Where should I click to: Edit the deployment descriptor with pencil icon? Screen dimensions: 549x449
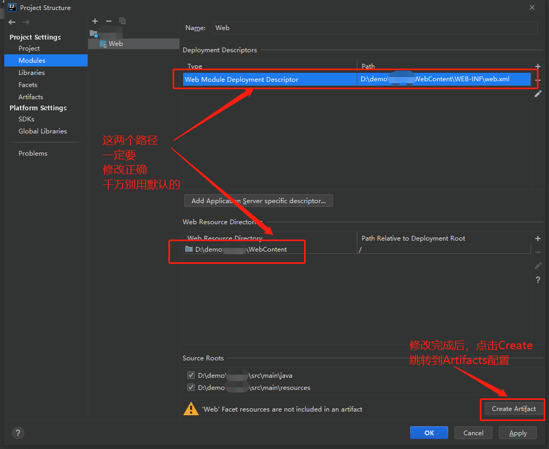pyautogui.click(x=538, y=94)
